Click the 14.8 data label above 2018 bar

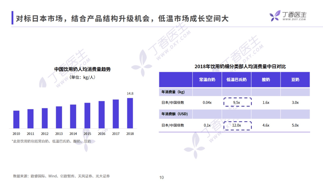click(x=130, y=94)
